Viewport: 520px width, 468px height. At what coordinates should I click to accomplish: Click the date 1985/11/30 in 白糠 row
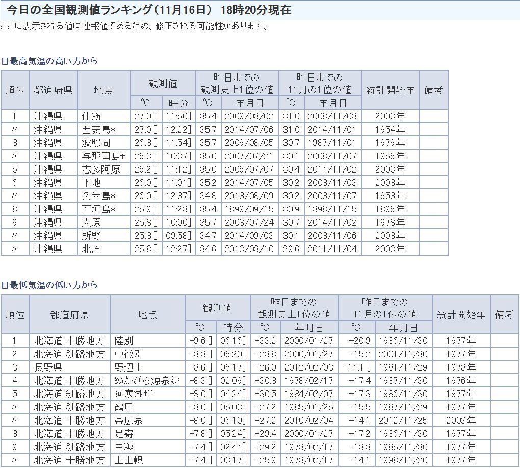pyautogui.click(x=403, y=447)
